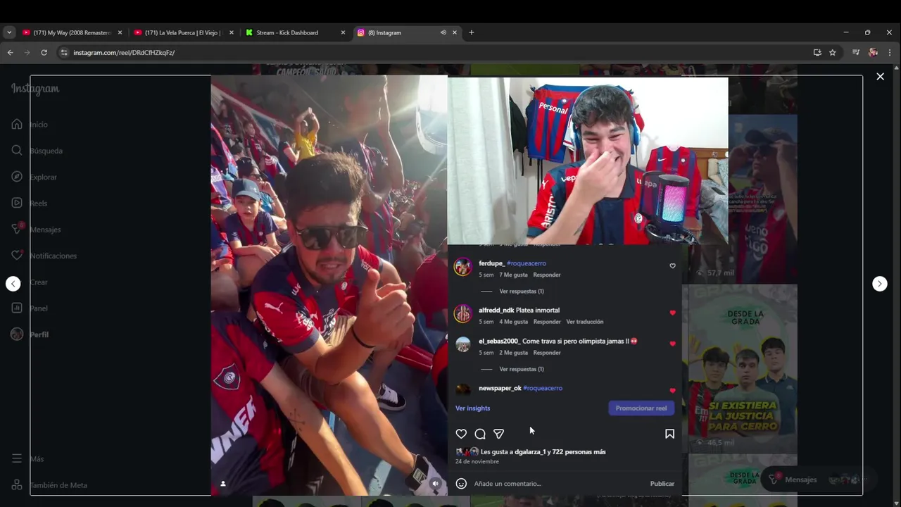901x507 pixels.
Task: Open the Chrome profile avatar
Action: point(874,52)
